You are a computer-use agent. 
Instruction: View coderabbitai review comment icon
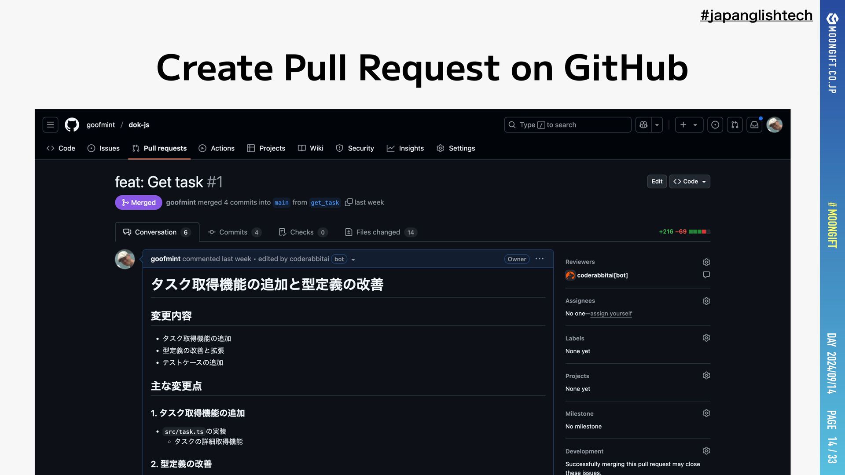[x=706, y=275]
